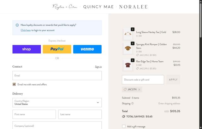Focus the Email input field
202x129 pixels.
(57, 76)
